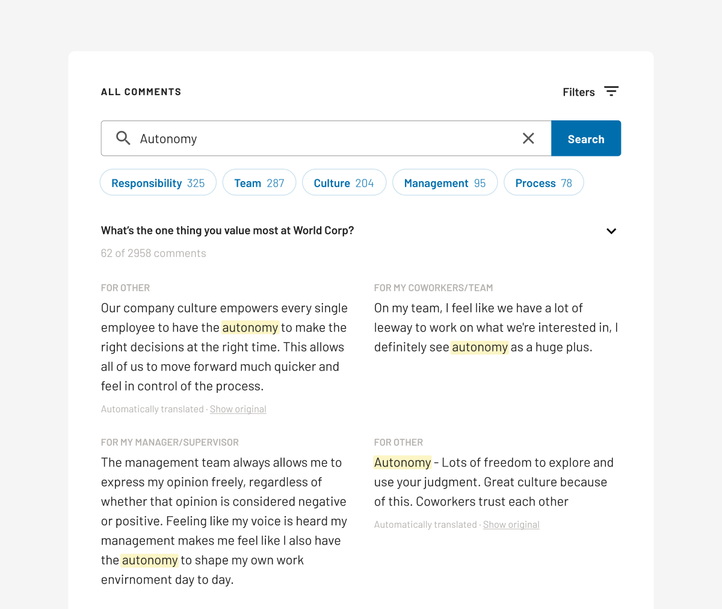Viewport: 722px width, 609px height.
Task: Activate the Process 78 filter chip
Action: pos(543,182)
